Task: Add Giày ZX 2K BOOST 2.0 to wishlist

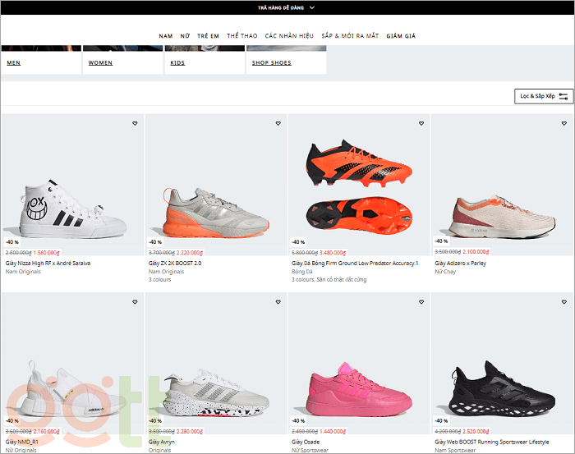Action: (278, 124)
